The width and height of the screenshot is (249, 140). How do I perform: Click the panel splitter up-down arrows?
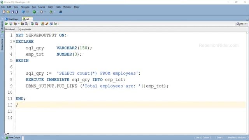click(7, 134)
